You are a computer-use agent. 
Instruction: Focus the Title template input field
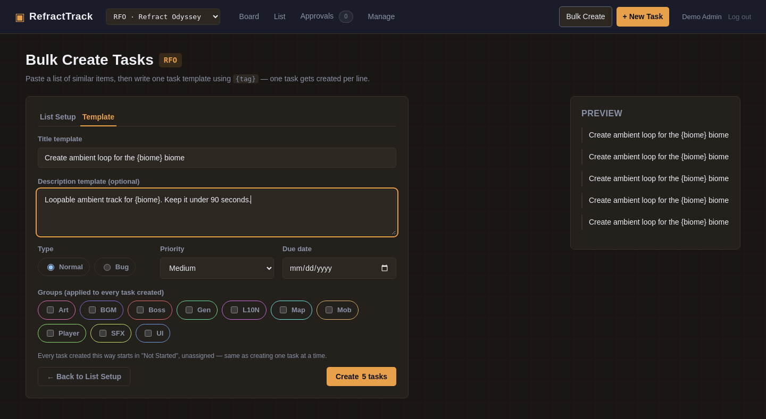click(x=217, y=158)
